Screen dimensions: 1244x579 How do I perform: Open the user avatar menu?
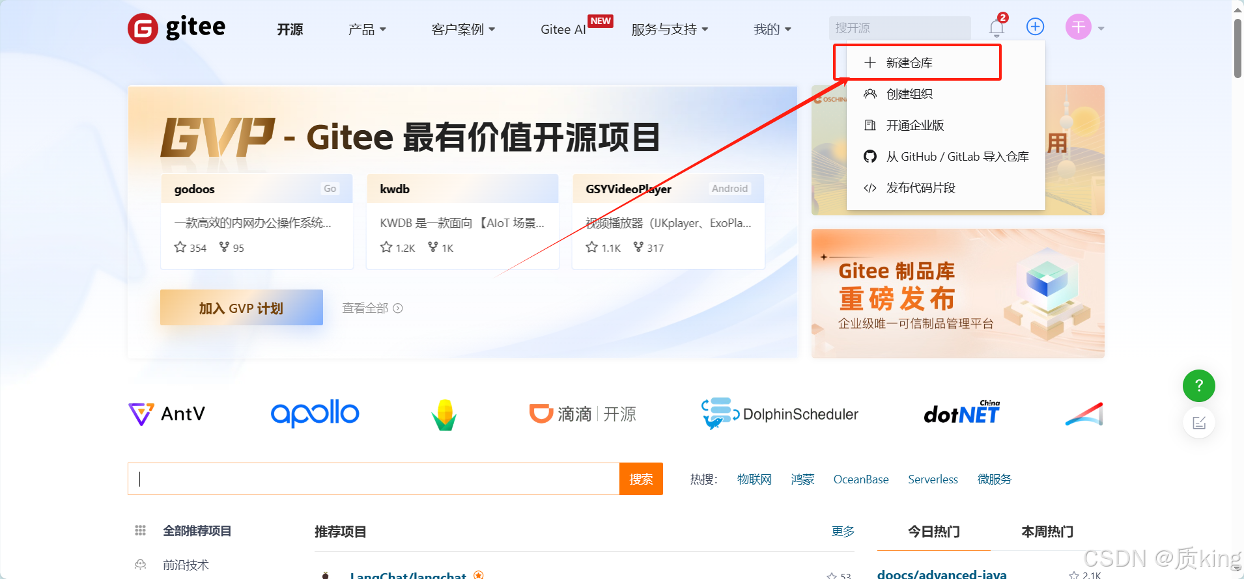1079,27
